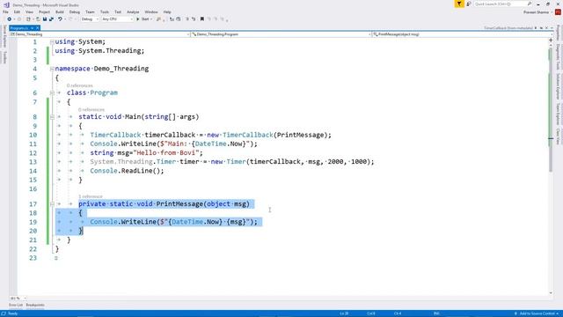Collapse the namespace Demo_Threading block
This screenshot has width=563, height=317.
52,69
